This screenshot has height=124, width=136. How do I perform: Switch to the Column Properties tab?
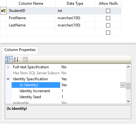point(20,50)
